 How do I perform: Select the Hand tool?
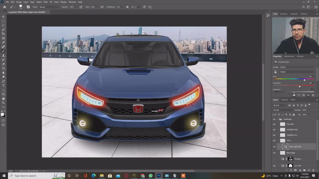(3, 98)
